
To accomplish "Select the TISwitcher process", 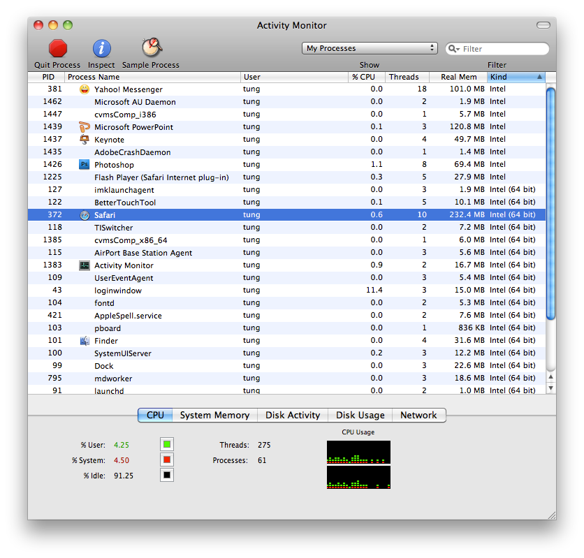I will click(287, 228).
